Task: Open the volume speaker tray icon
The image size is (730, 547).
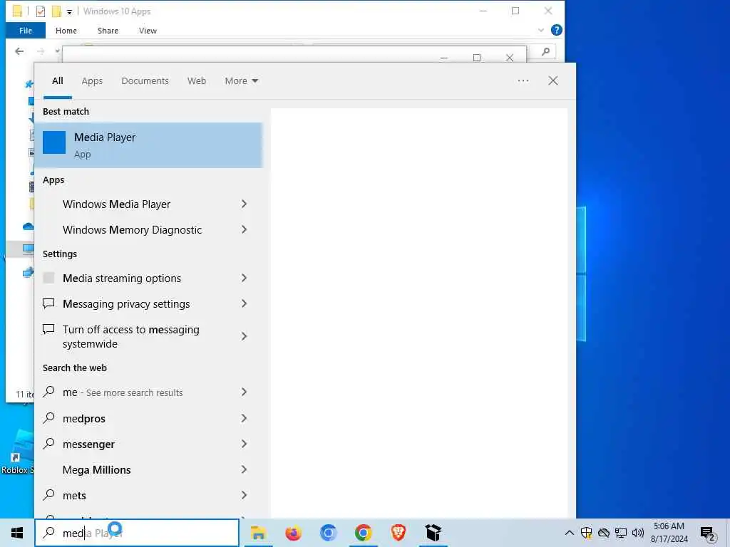Action: click(638, 533)
